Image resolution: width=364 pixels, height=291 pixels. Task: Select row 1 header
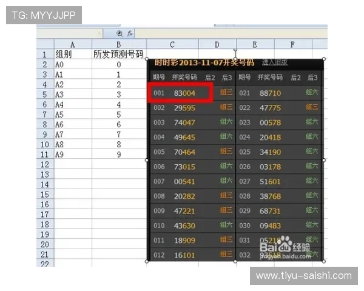click(x=45, y=55)
